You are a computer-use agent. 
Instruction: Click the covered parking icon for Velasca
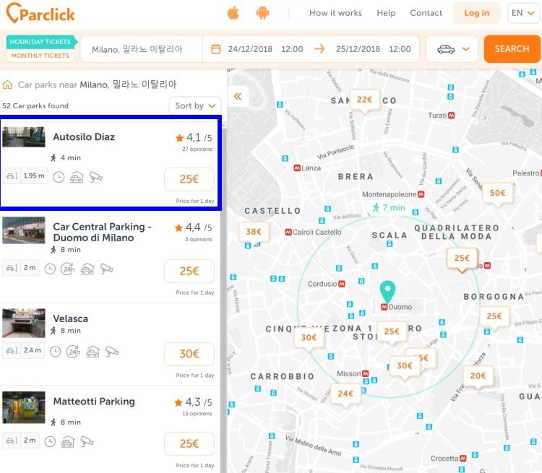pyautogui.click(x=93, y=352)
